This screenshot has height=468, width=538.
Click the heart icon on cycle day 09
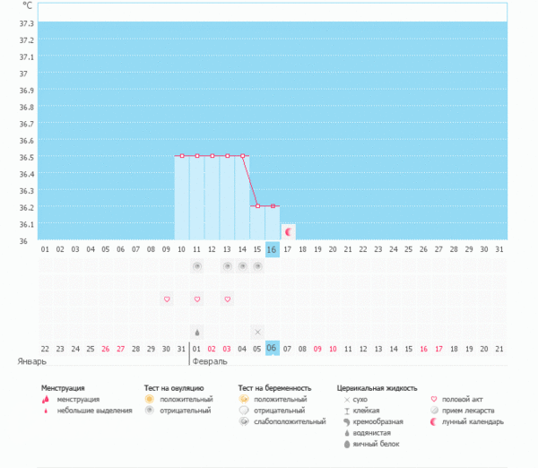tap(166, 299)
